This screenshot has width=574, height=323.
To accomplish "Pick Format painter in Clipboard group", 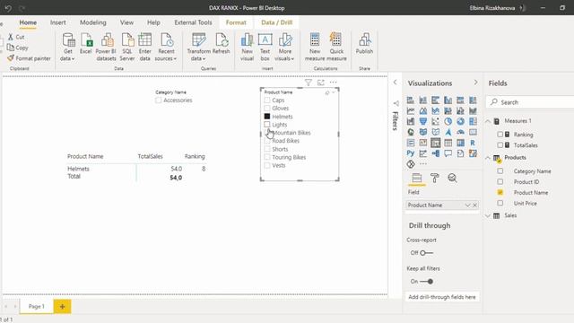I will point(30,58).
